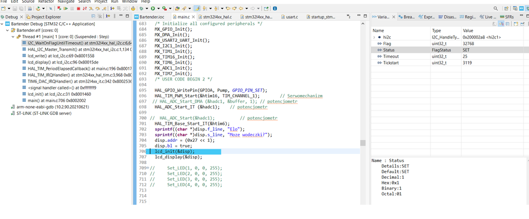Switch to the Project Explorer tab

44,17
